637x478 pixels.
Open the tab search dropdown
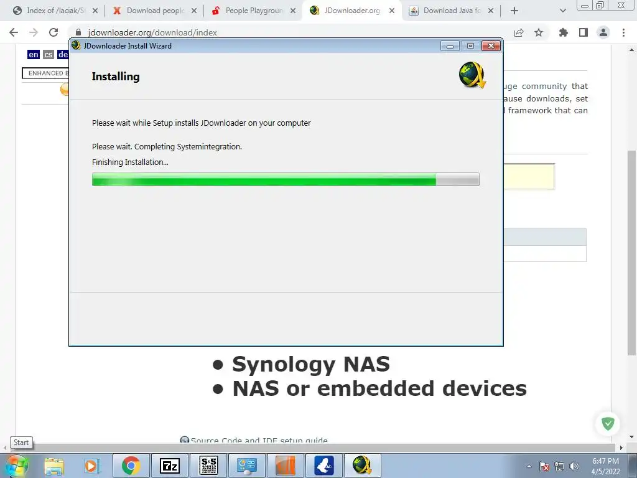coord(562,11)
